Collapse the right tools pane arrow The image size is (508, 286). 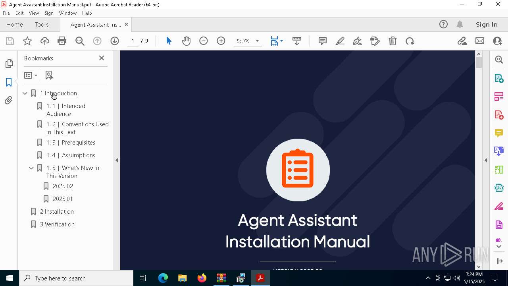(486, 160)
